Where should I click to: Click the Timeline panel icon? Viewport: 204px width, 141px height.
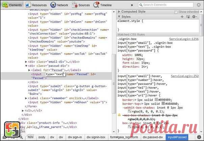point(96,5)
